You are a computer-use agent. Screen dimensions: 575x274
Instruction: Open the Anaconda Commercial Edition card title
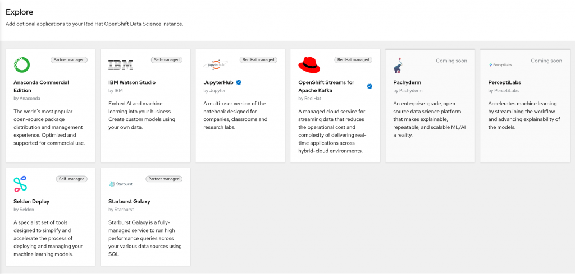click(41, 86)
